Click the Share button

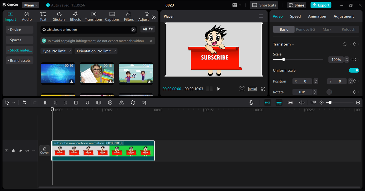point(297,5)
